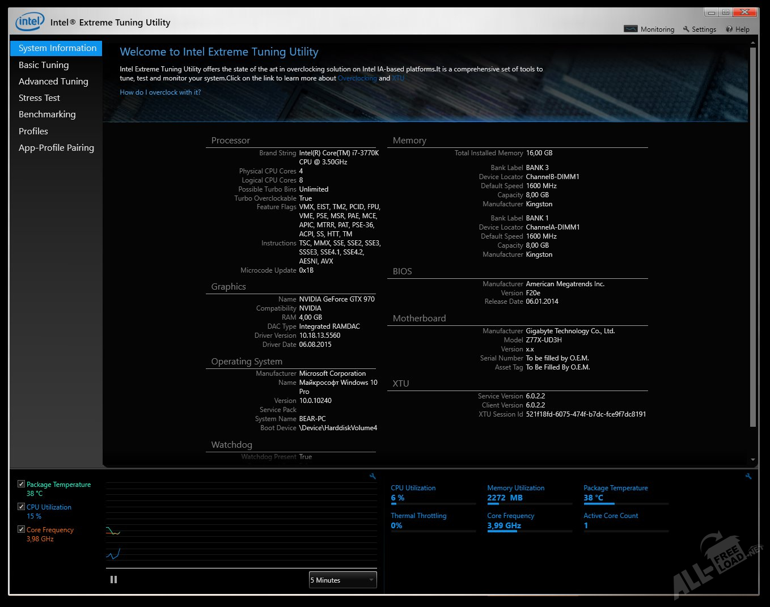Uncheck Package Temperature checkbox
The width and height of the screenshot is (770, 607).
[21, 484]
